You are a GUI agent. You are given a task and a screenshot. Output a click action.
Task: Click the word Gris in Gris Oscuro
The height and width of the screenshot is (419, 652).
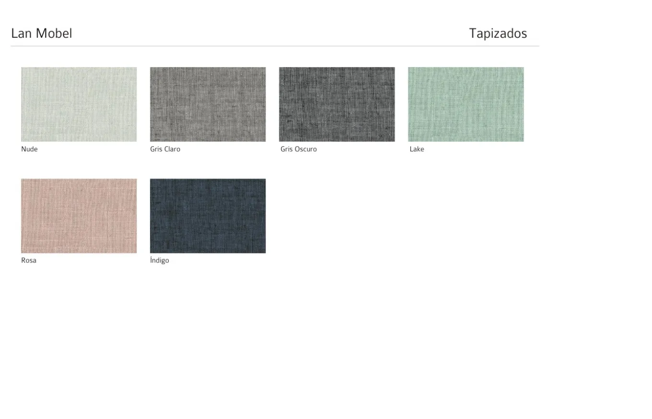coord(287,149)
